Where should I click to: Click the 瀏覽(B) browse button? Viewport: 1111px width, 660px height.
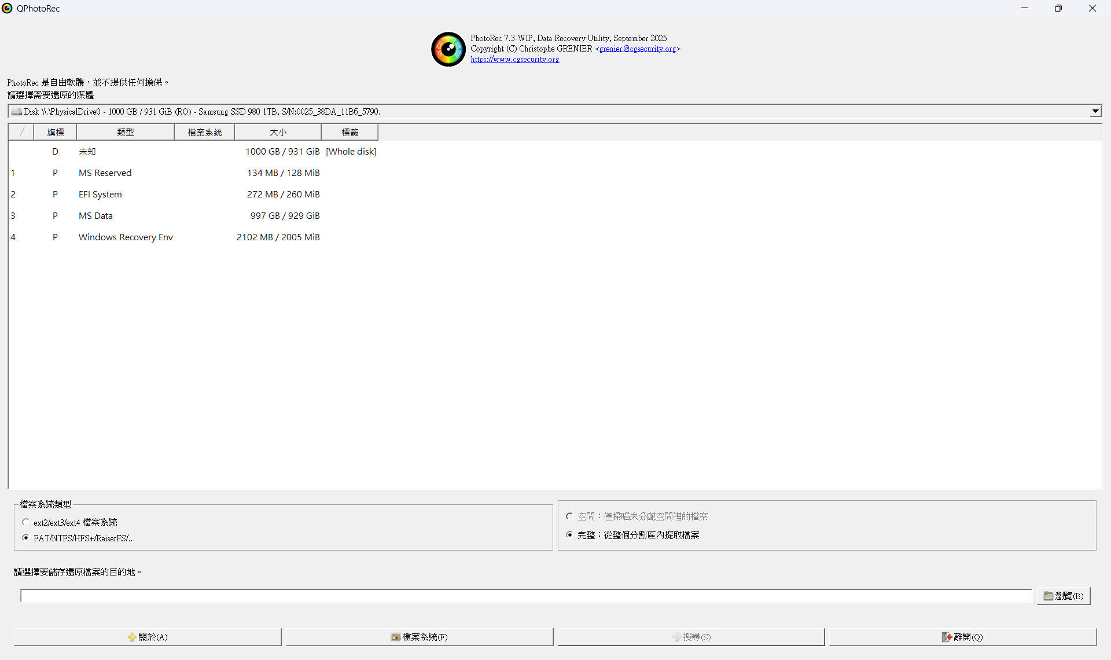click(x=1063, y=596)
